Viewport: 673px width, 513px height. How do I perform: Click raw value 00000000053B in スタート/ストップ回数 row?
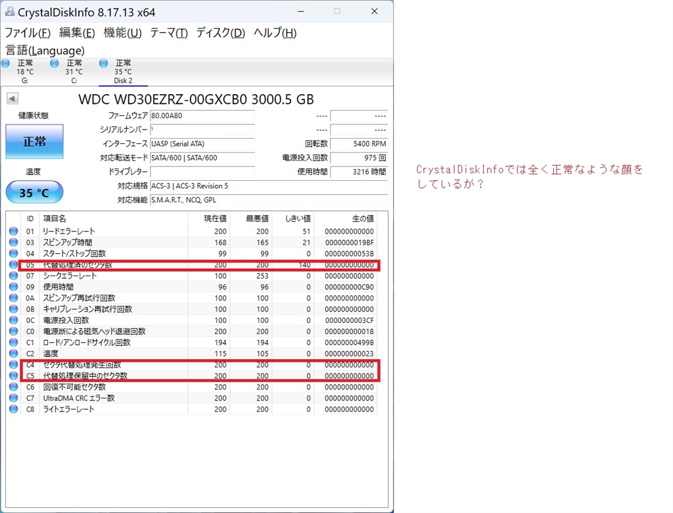tap(349, 253)
